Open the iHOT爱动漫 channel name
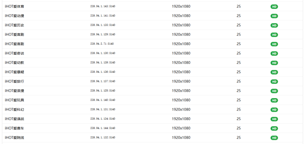The height and width of the screenshot is (144, 304). tap(14, 16)
